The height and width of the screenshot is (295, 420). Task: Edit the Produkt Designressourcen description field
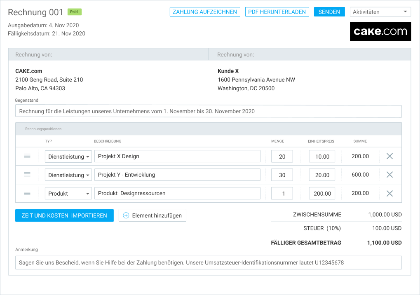(177, 193)
